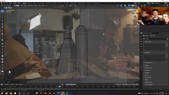Select the Extrude Region tool

(x=2, y=40)
